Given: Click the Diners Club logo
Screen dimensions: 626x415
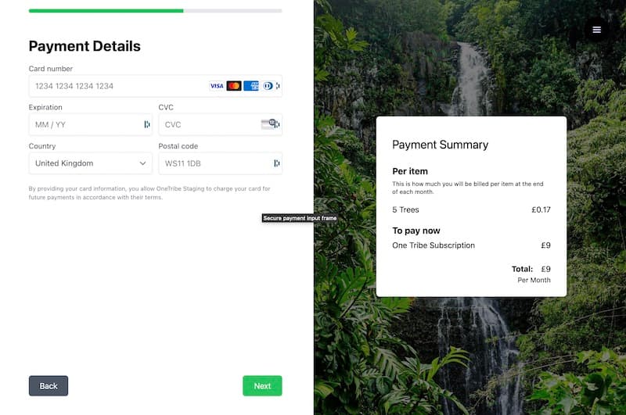Looking at the screenshot, I should pyautogui.click(x=268, y=86).
